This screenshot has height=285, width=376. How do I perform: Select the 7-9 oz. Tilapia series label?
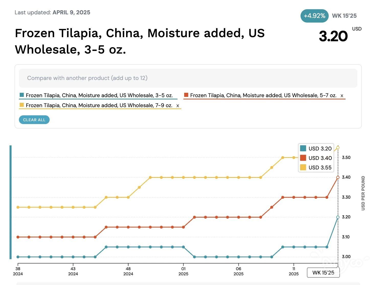tap(99, 105)
